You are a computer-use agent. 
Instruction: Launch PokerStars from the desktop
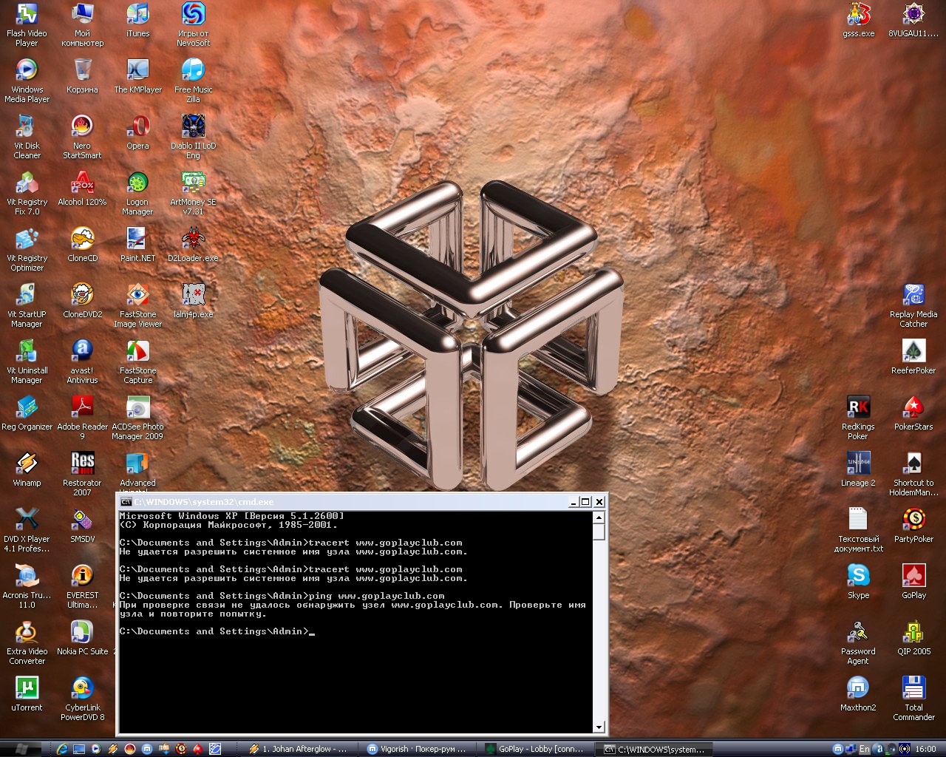point(913,408)
